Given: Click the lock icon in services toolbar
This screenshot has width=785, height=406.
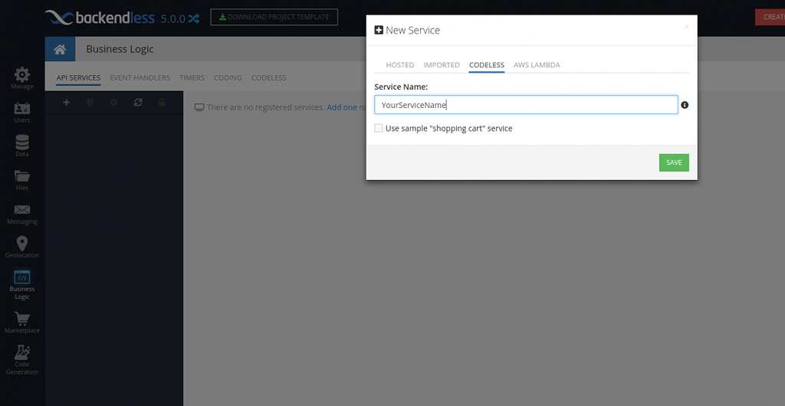Looking at the screenshot, I should tap(162, 103).
